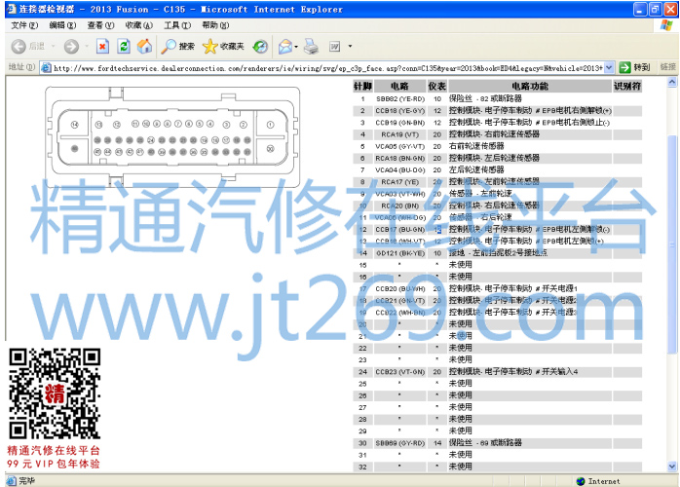This screenshot has height=487, width=680.
Task: Expand the Edit button dropdown arrow
Action: (x=350, y=46)
